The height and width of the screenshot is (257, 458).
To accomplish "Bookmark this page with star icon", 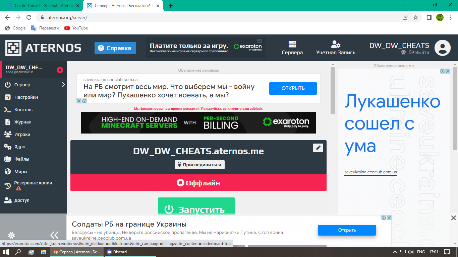I will (416, 17).
